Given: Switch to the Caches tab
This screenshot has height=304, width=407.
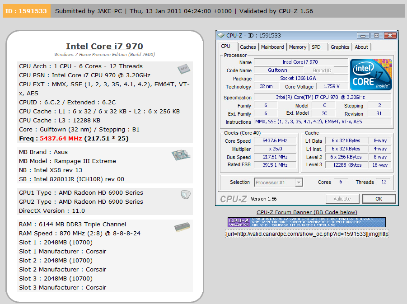Looking at the screenshot, I should point(248,47).
